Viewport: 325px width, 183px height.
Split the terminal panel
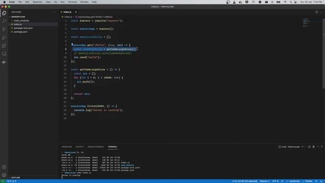pyautogui.click(x=309, y=147)
